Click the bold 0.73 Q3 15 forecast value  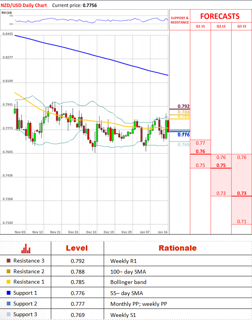(242, 193)
